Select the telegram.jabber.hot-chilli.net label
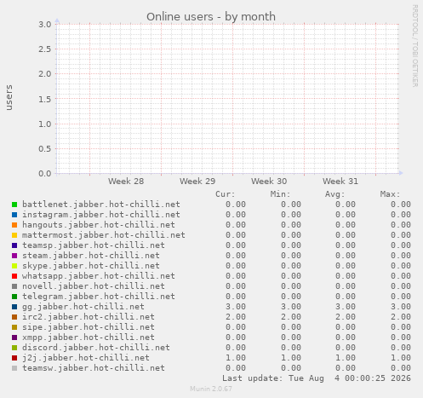The width and height of the screenshot is (423, 398). pos(99,297)
